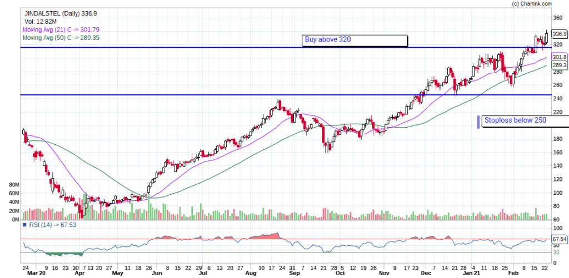Select the 'Buy above 320' annotation box
569x278 pixels.
pyautogui.click(x=355, y=41)
